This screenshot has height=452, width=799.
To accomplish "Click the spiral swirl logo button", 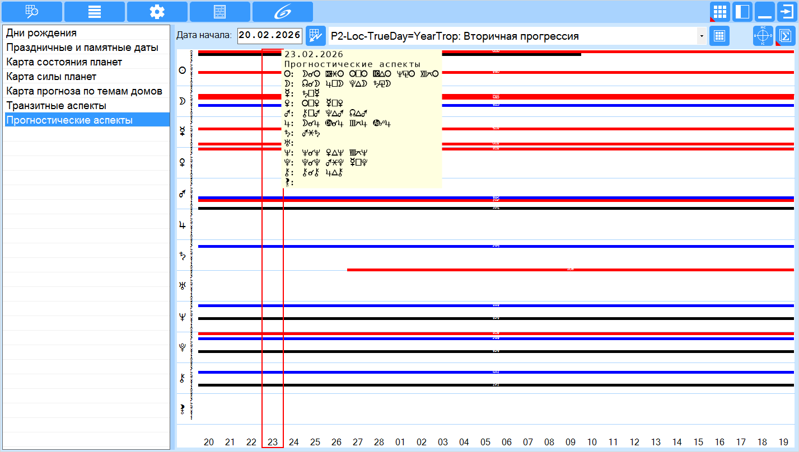I will click(282, 11).
